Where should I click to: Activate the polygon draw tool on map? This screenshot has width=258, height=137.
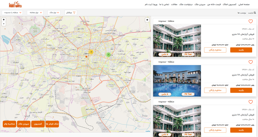[147, 20]
